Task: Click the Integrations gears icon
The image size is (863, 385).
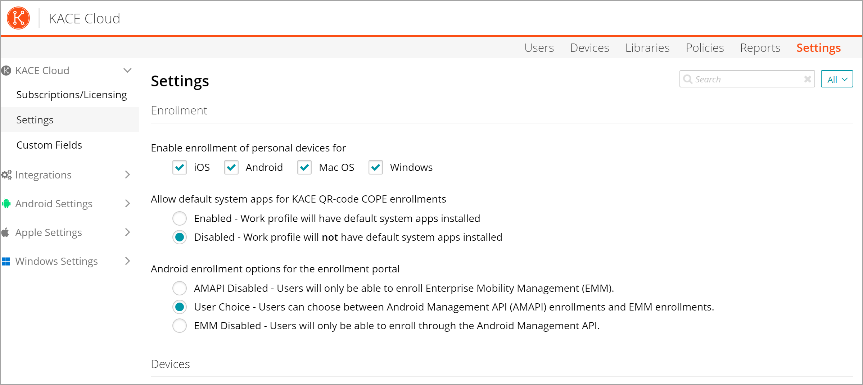Action: (6, 175)
